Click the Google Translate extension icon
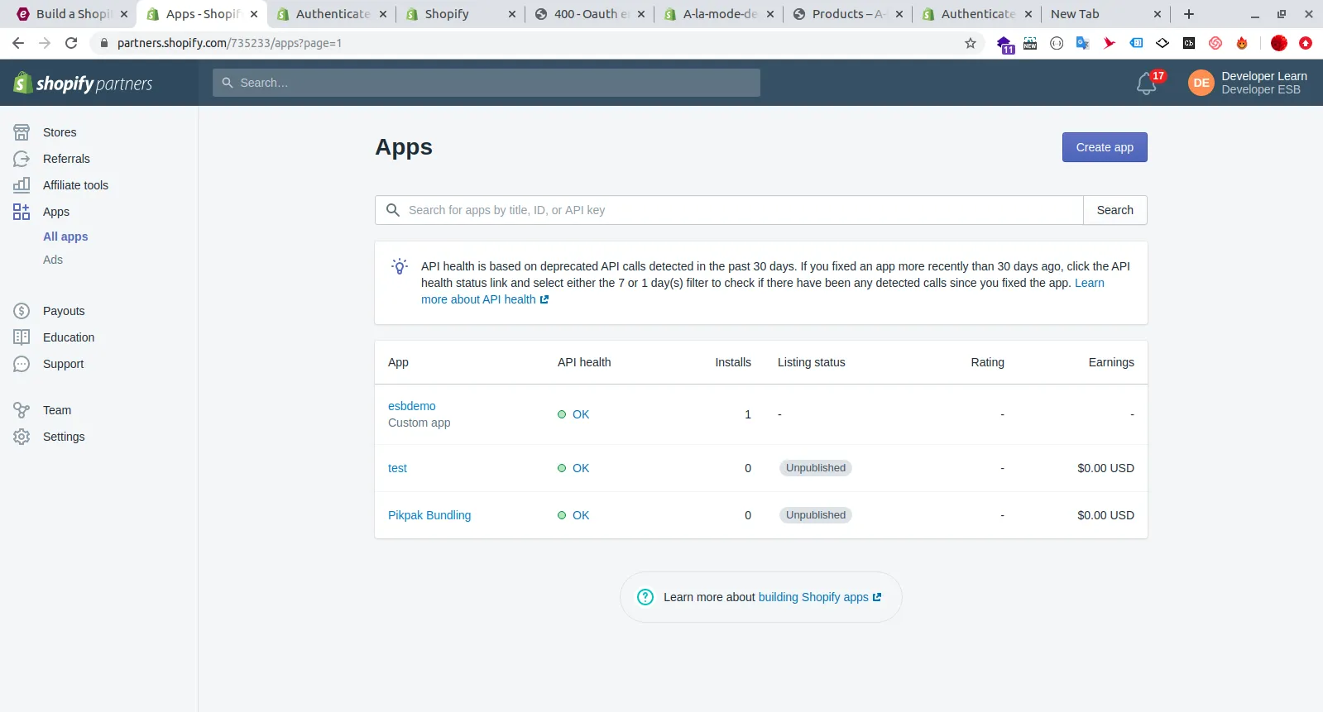 pyautogui.click(x=1082, y=43)
